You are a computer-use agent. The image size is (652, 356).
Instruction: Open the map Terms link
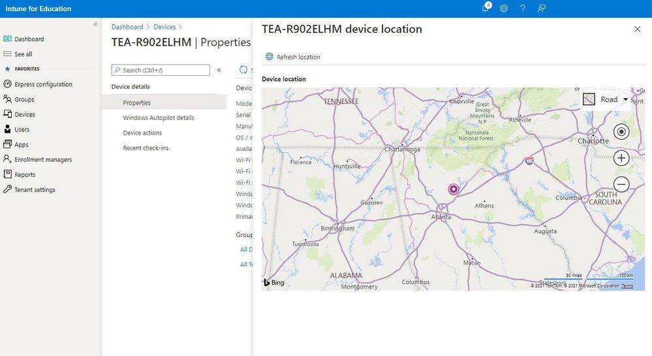click(627, 285)
